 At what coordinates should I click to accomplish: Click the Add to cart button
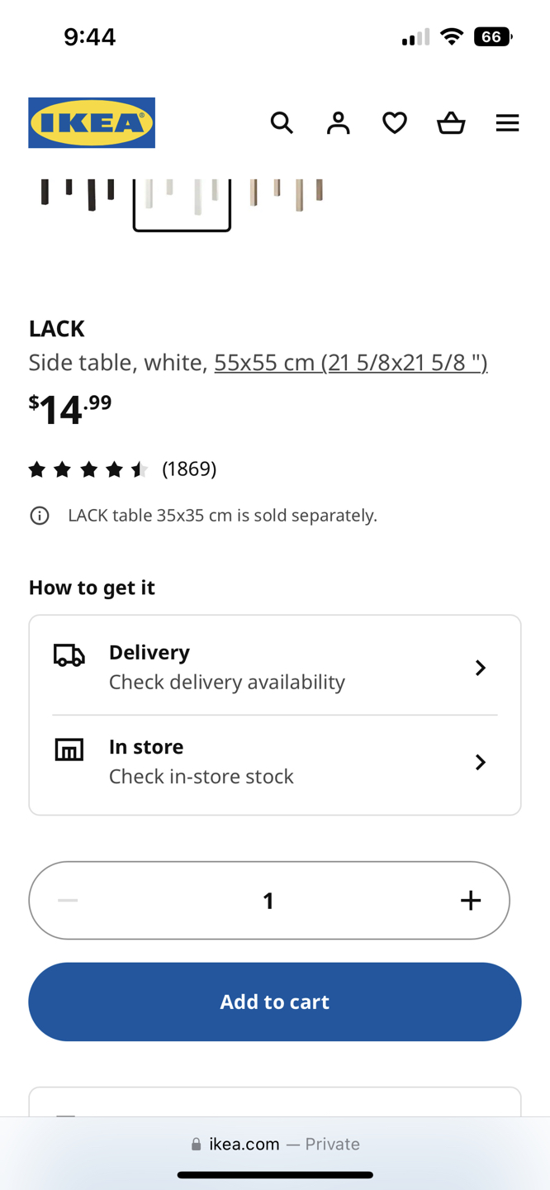pyautogui.click(x=275, y=1002)
